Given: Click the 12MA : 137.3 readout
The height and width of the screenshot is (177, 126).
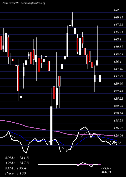Looking at the screenshot, I should (17, 163).
